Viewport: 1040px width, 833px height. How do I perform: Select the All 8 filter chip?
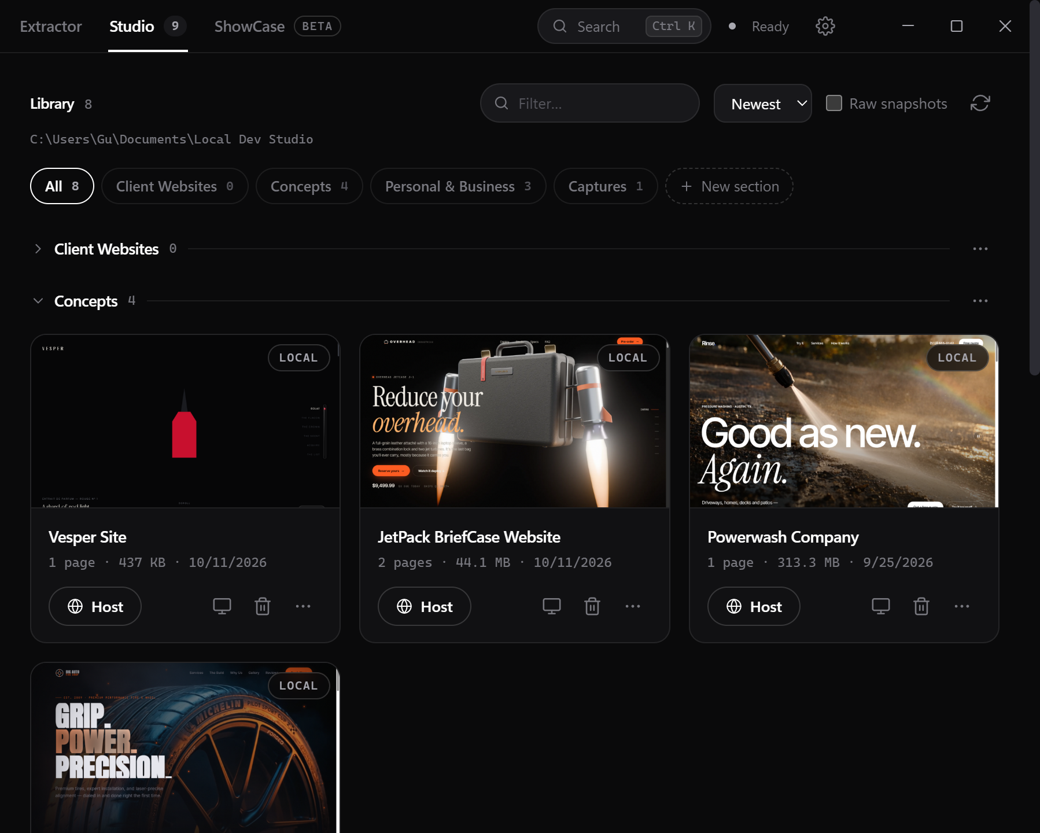pyautogui.click(x=62, y=186)
